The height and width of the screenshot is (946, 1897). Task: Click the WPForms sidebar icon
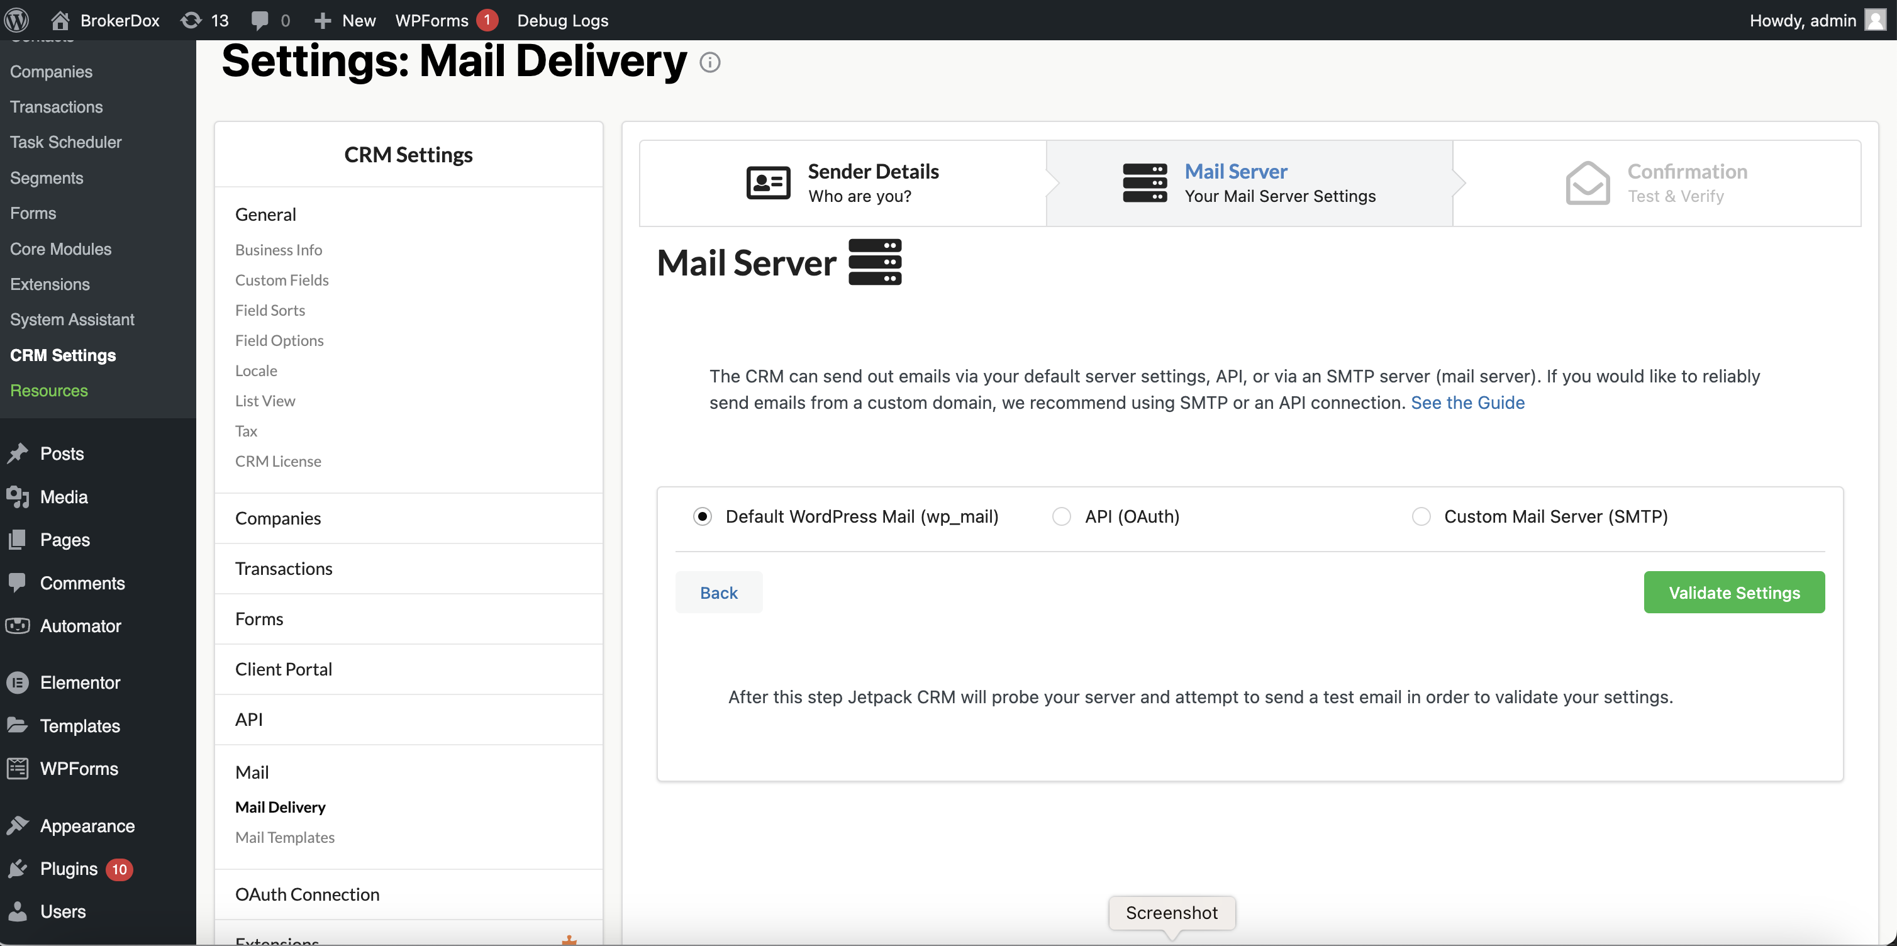pyautogui.click(x=18, y=769)
